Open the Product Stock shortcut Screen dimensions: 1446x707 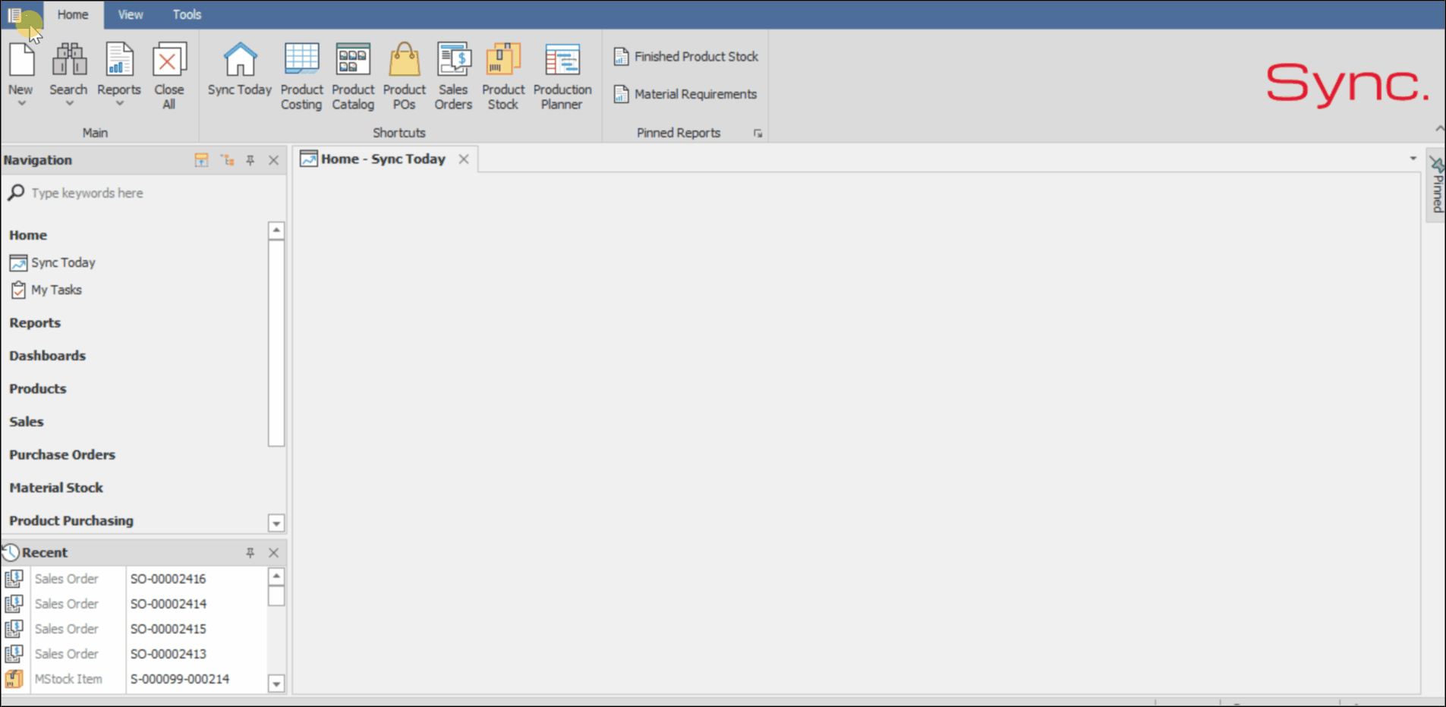click(x=503, y=76)
